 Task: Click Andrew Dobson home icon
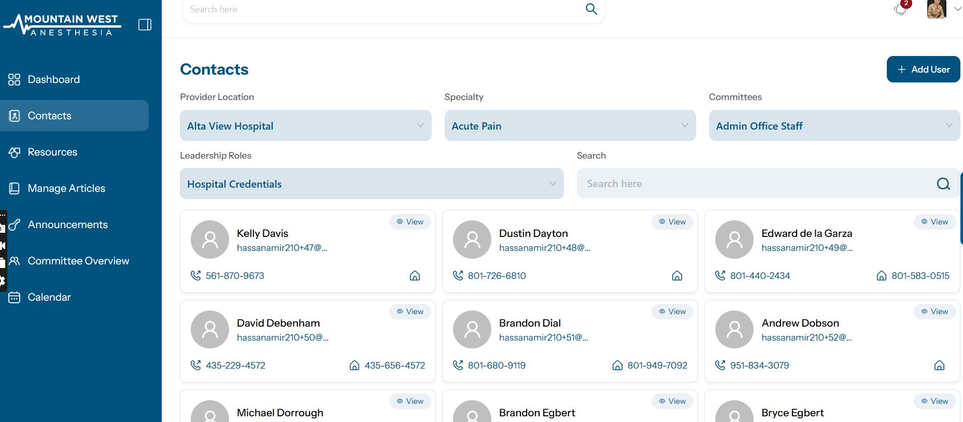[939, 365]
